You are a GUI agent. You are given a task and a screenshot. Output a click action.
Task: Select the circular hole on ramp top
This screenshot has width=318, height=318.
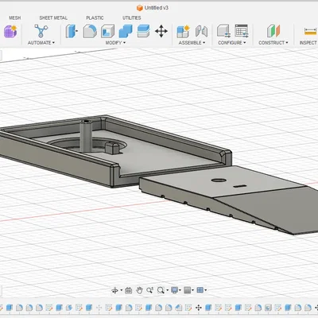pyautogui.click(x=219, y=180)
